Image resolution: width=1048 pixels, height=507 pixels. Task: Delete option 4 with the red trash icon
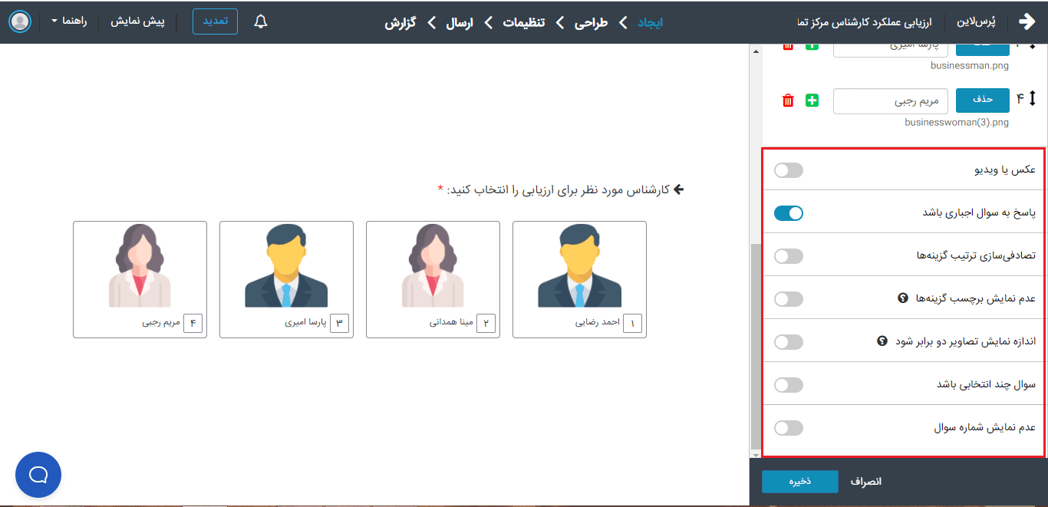[788, 100]
